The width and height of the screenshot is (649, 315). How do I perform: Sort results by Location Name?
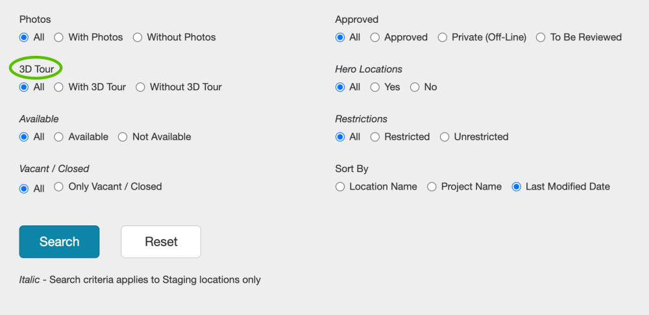(340, 187)
